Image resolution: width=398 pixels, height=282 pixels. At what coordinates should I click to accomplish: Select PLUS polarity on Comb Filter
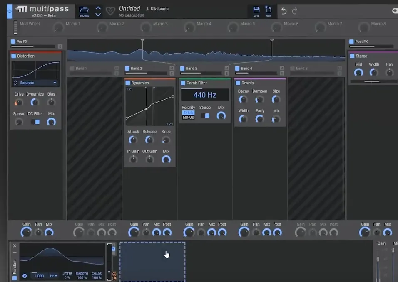coord(188,113)
